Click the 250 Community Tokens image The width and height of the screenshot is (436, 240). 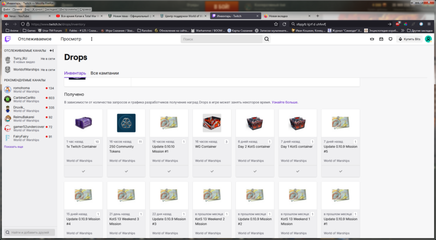pyautogui.click(x=126, y=123)
